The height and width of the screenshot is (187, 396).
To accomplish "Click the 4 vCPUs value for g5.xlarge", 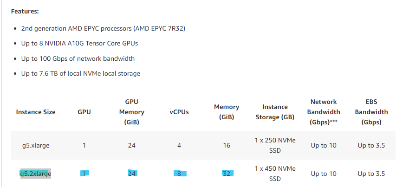I will click(179, 145).
